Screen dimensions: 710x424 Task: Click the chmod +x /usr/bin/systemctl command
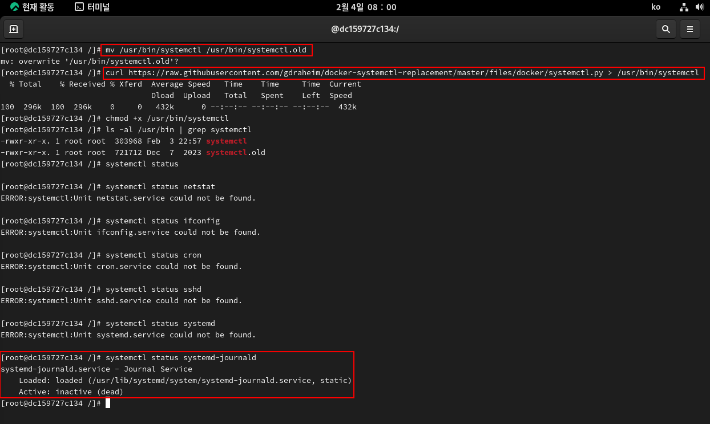point(167,119)
